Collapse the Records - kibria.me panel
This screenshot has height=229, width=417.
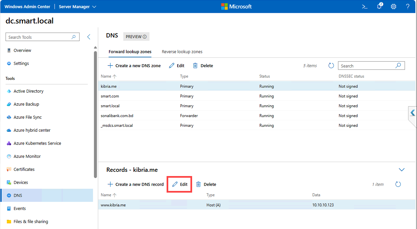click(402, 170)
